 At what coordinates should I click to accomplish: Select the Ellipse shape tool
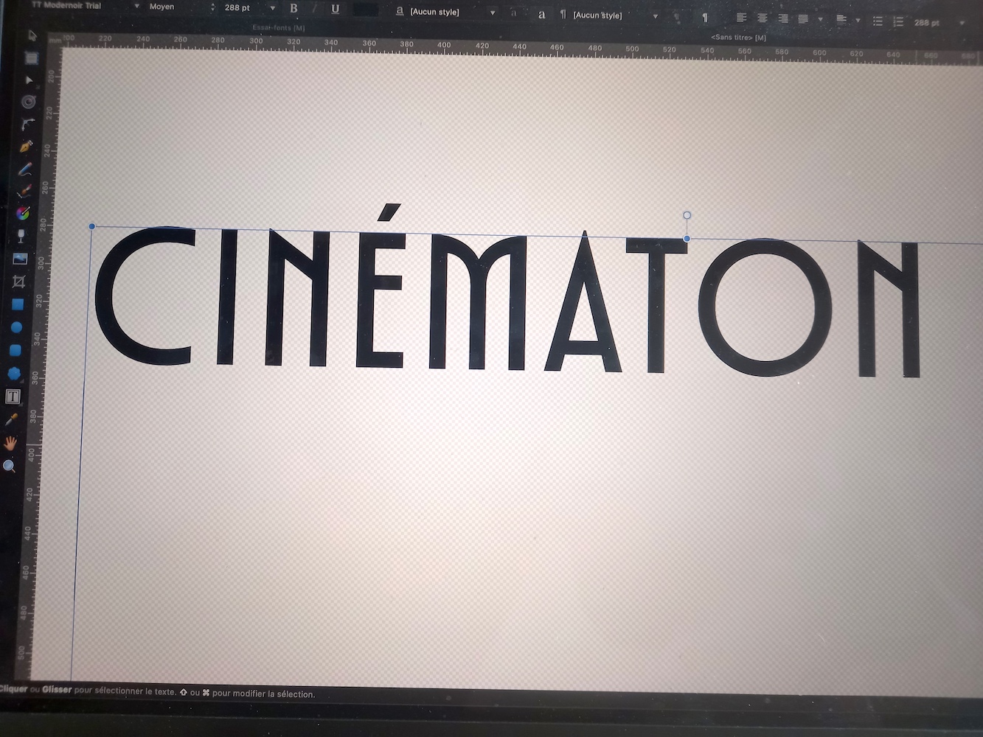click(x=16, y=326)
